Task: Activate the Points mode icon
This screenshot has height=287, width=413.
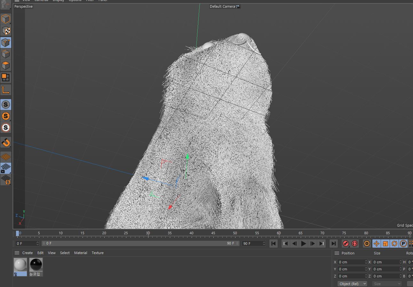Action: coord(6,43)
